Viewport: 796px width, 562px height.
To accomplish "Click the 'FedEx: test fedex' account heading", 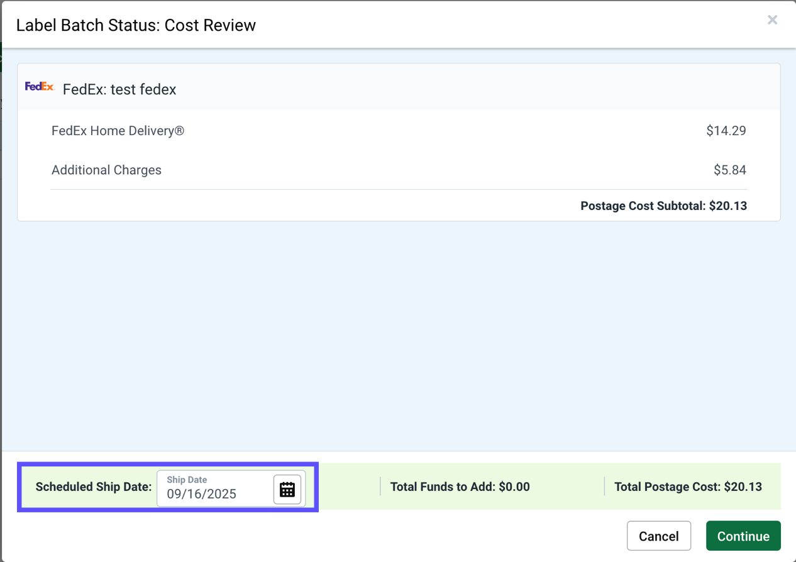I will pos(119,89).
